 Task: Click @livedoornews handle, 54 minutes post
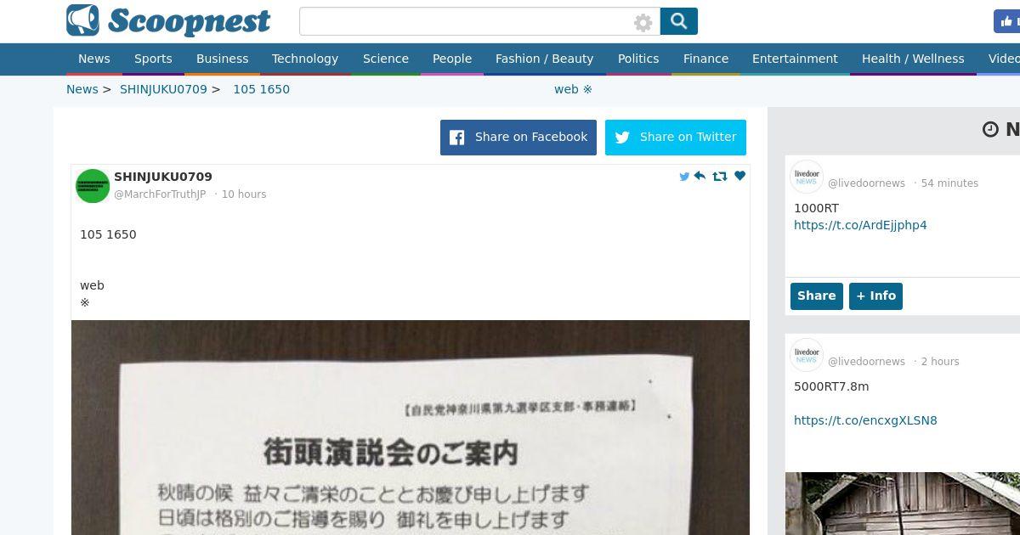click(866, 183)
